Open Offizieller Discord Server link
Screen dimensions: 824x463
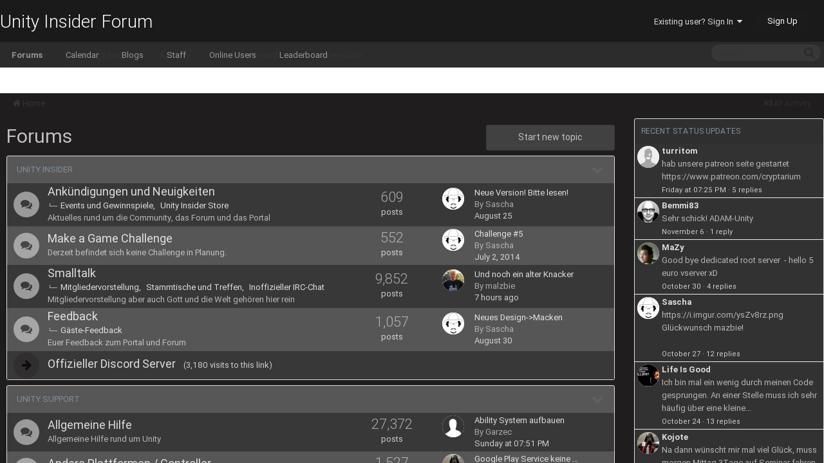point(111,364)
